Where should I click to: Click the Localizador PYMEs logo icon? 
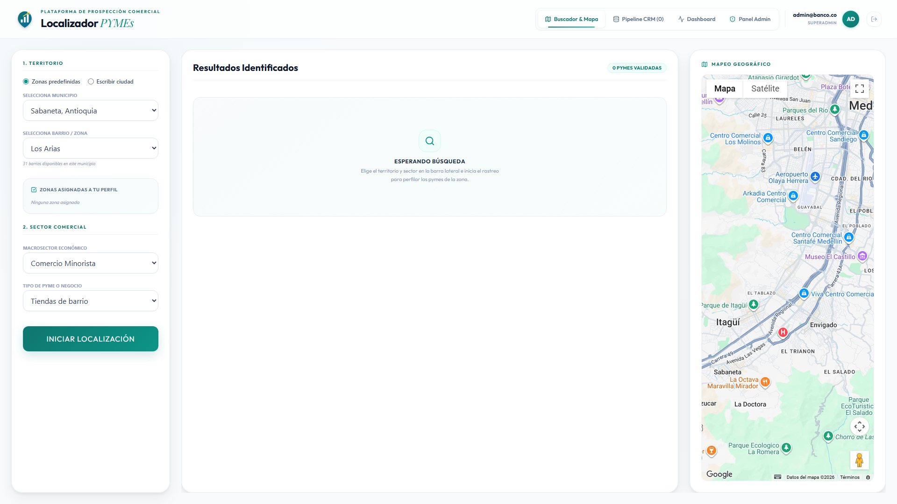25,19
